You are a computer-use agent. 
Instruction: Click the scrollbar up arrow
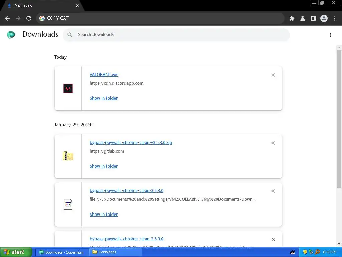[x=339, y=48]
